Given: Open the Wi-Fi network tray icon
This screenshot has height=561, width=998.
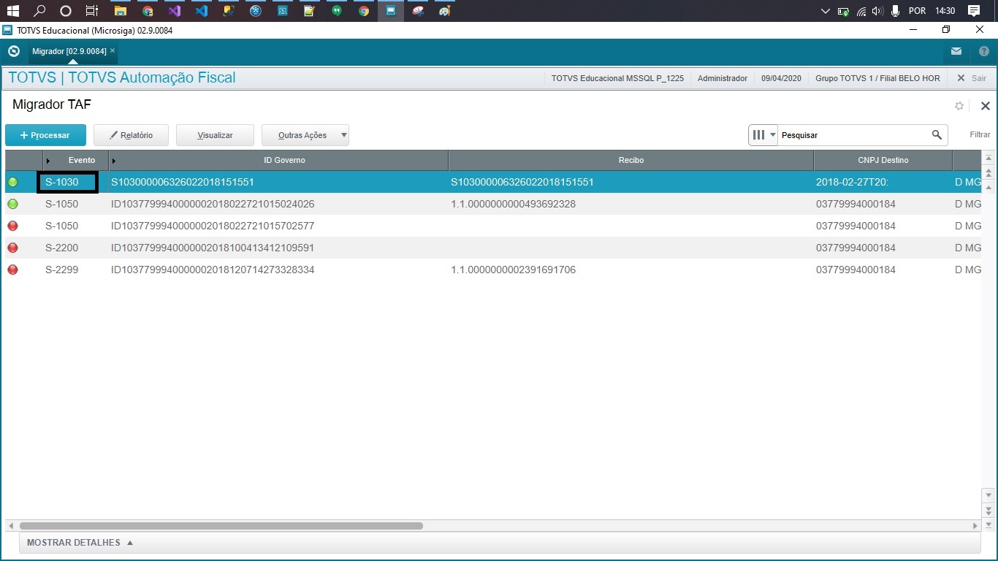Looking at the screenshot, I should pos(861,11).
